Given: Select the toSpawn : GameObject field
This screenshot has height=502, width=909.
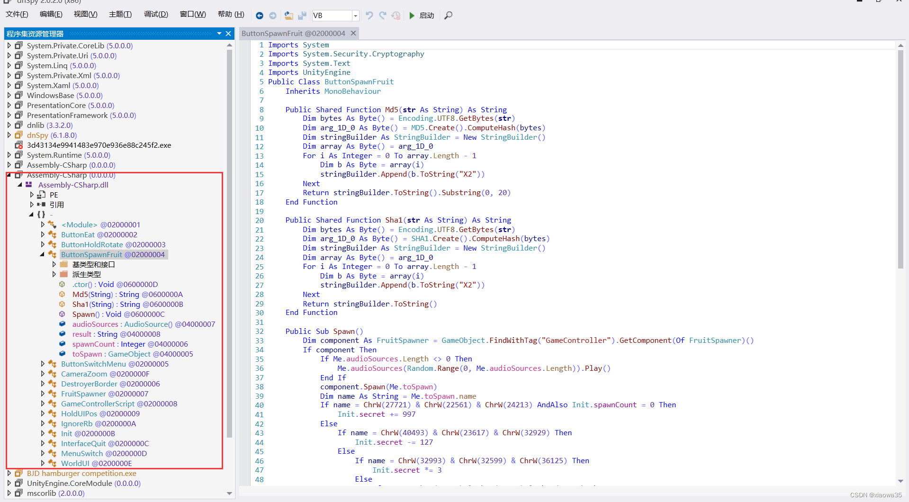Looking at the screenshot, I should (133, 354).
